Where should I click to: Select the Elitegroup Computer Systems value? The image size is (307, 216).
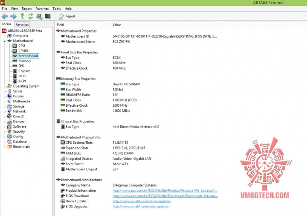coord(134,185)
